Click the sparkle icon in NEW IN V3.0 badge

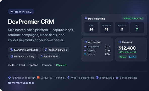click(x=12, y=12)
